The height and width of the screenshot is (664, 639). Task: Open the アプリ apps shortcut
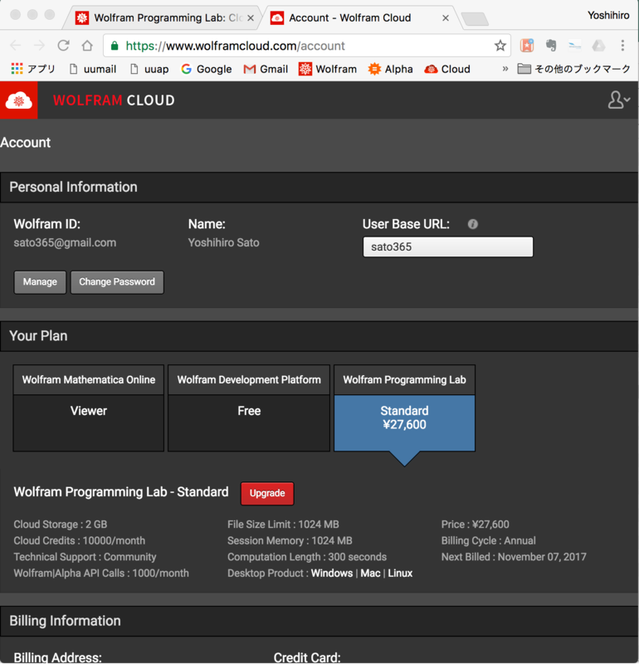pos(33,69)
